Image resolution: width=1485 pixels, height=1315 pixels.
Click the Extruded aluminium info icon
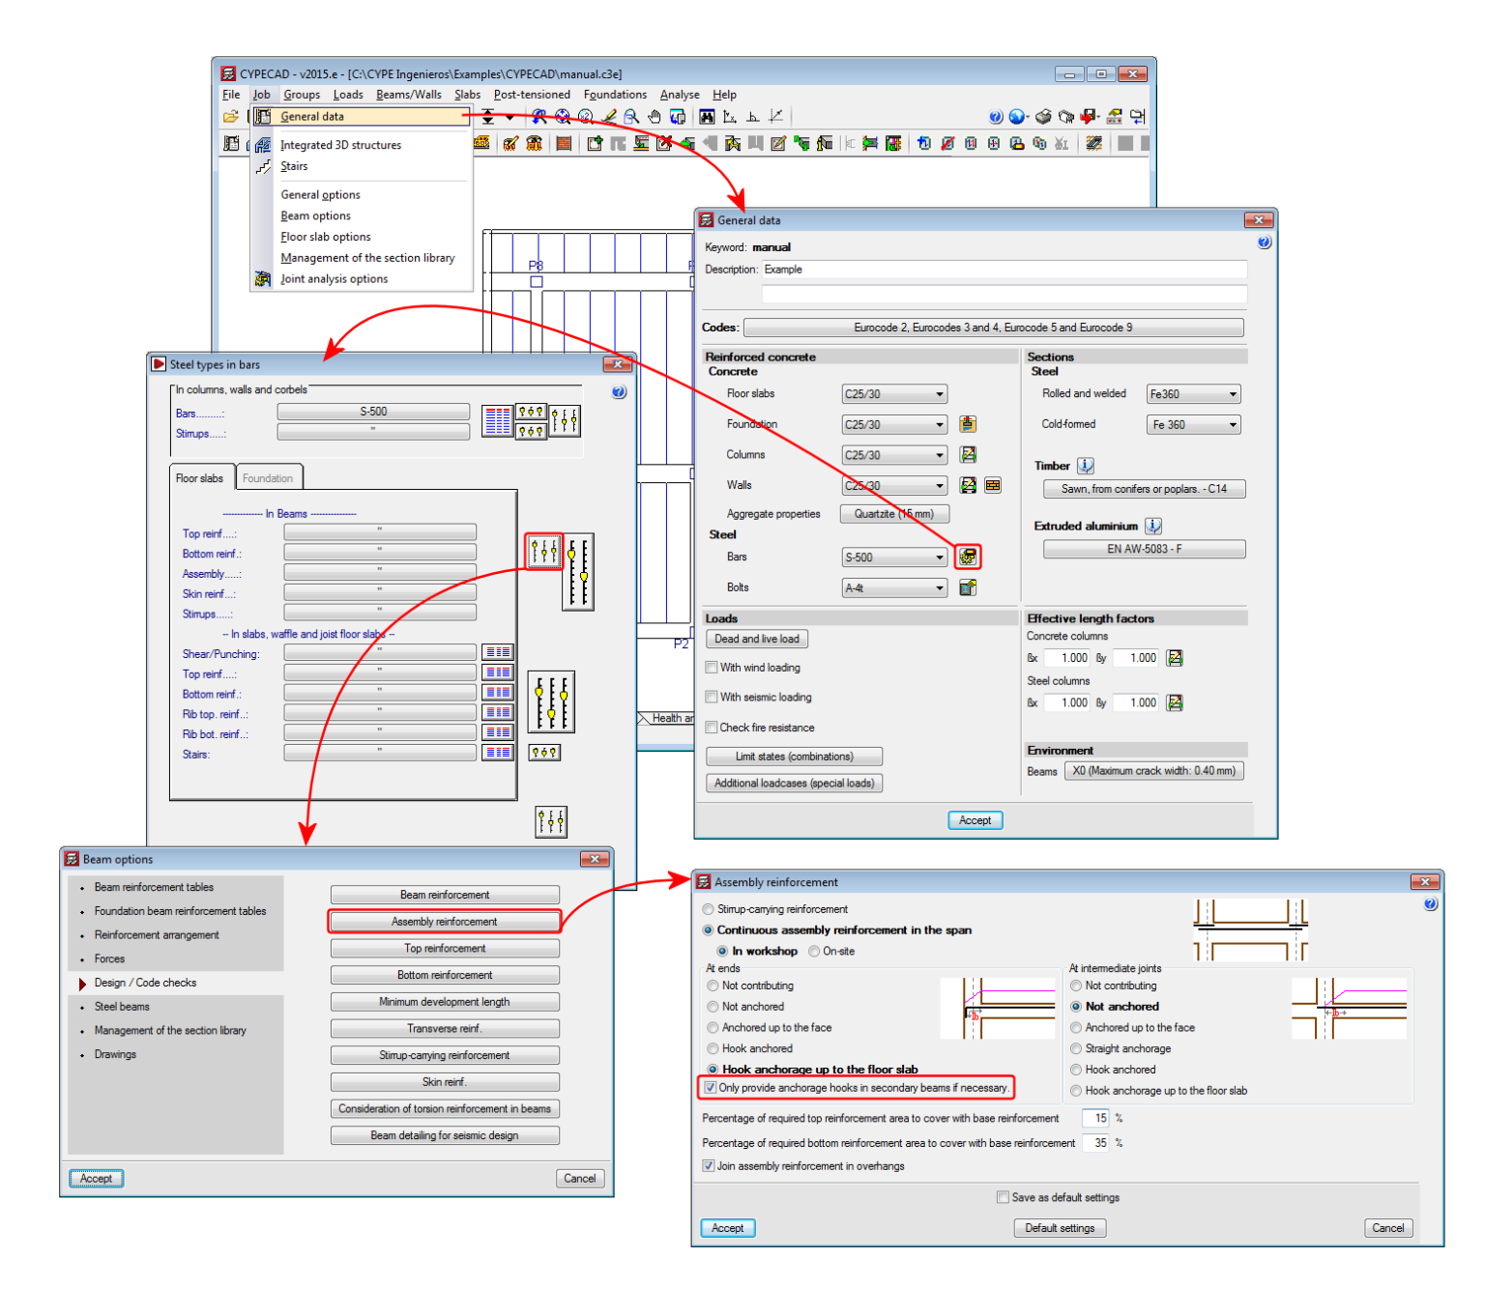[x=1152, y=526]
